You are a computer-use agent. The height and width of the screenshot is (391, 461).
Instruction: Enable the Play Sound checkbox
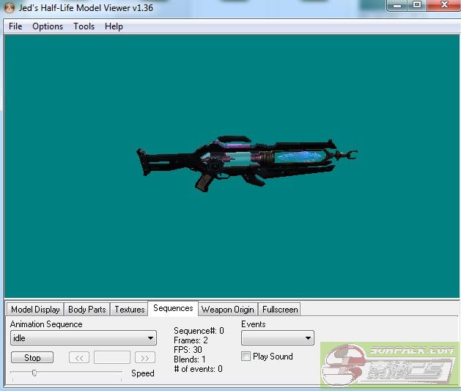(246, 357)
